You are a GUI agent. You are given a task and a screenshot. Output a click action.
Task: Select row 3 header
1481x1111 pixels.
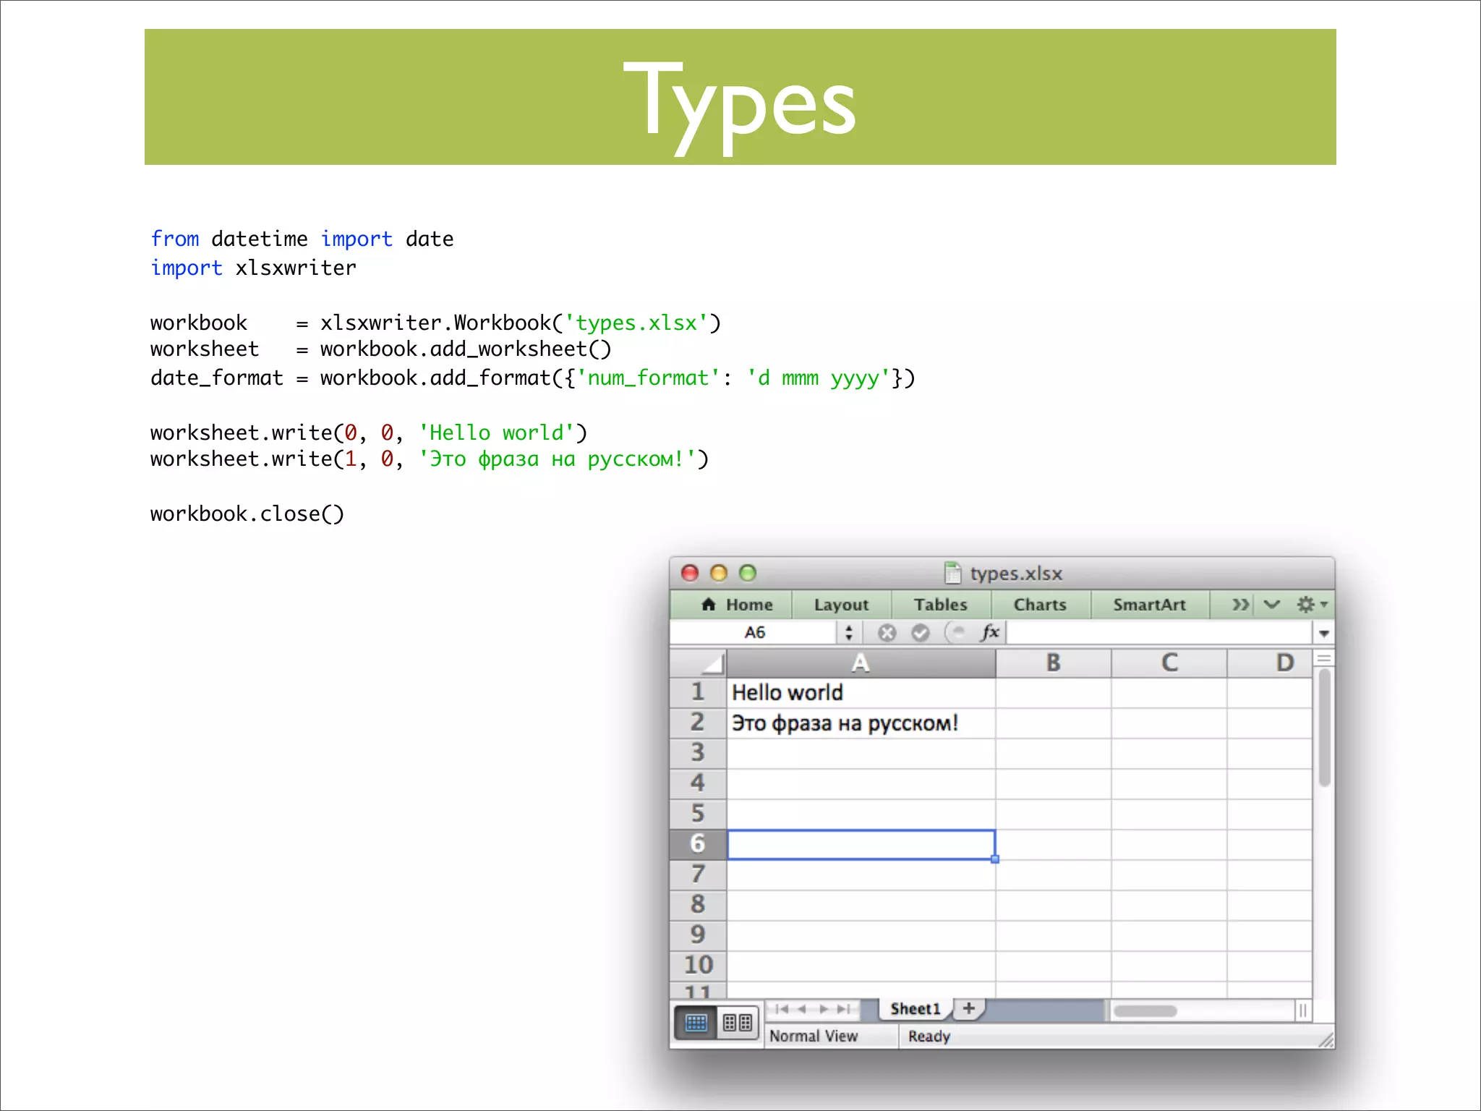tap(698, 753)
